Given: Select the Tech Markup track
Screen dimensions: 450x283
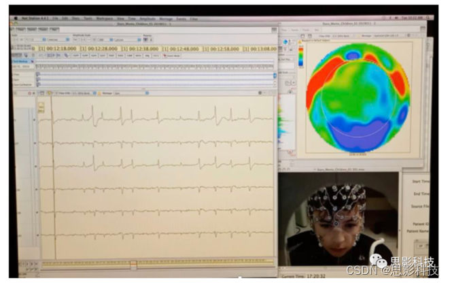Looking at the screenshot, I should (x=23, y=61).
